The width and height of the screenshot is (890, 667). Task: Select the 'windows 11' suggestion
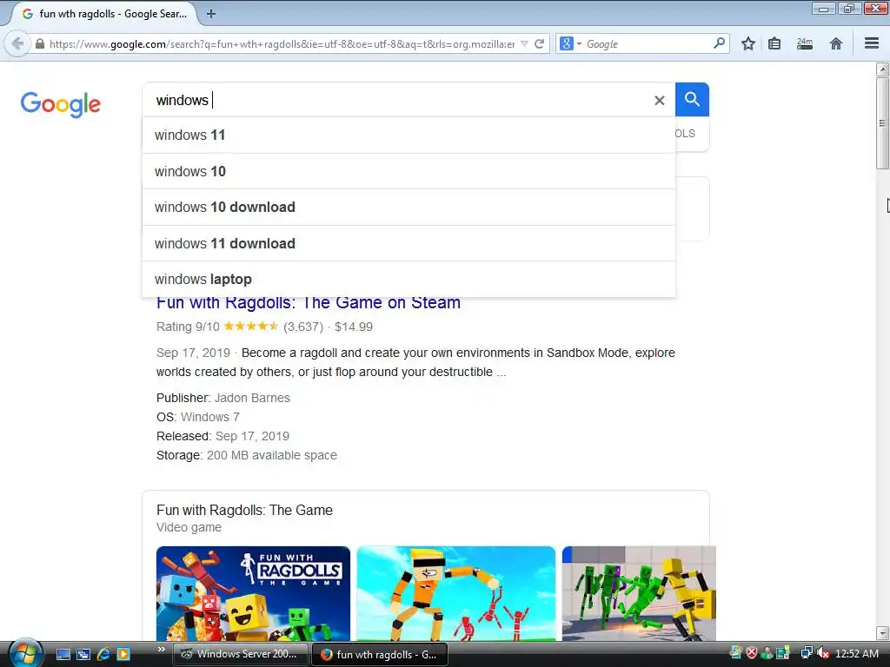click(x=408, y=135)
